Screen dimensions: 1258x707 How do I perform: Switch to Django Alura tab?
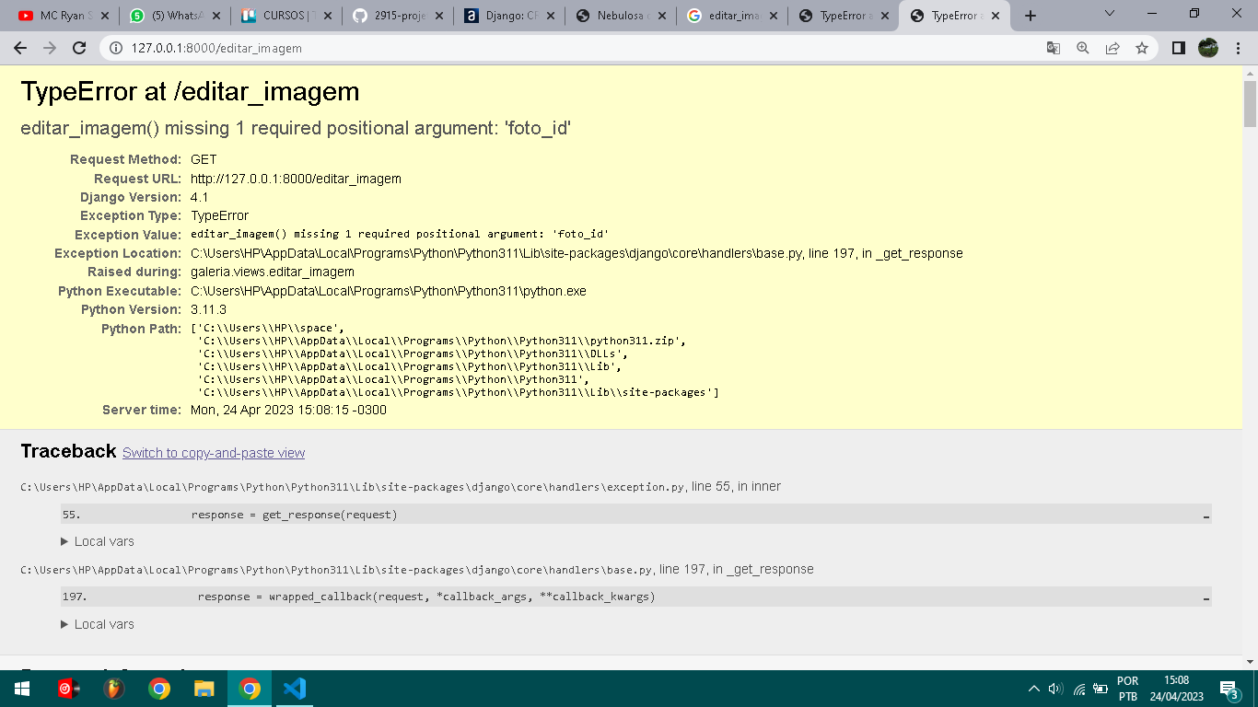tap(509, 16)
